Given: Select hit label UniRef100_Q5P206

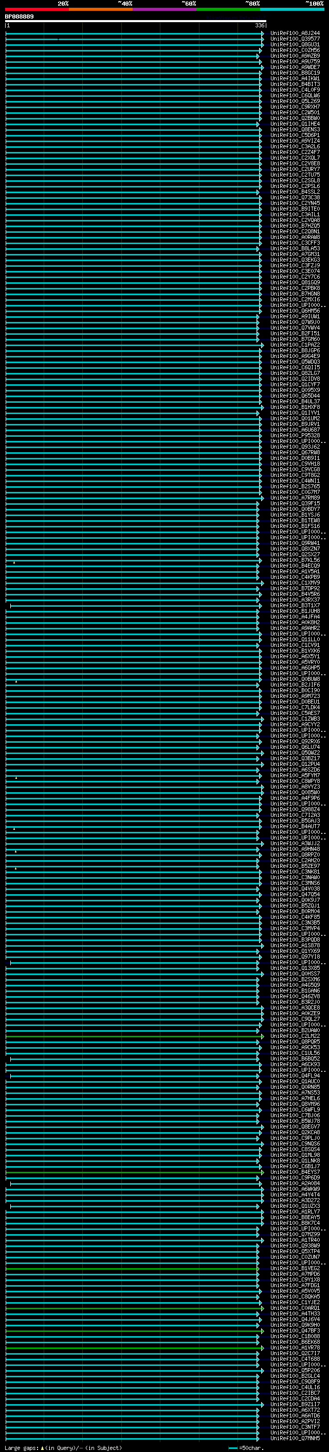Looking at the screenshot, I should pyautogui.click(x=295, y=1371).
